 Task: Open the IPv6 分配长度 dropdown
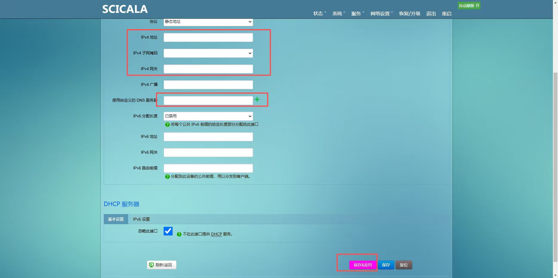[x=208, y=116]
